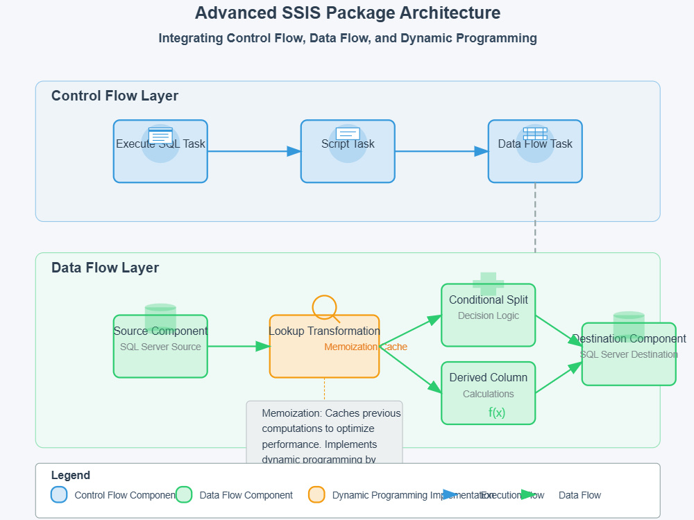The width and height of the screenshot is (694, 520).
Task: Click the 'SQL Server Destination' label
Action: coord(629,354)
